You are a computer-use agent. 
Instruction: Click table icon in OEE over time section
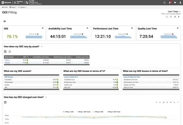tap(5, 102)
